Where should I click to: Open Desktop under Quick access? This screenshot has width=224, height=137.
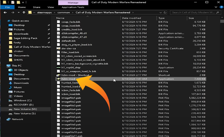(19, 25)
